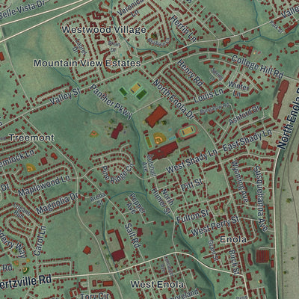Click the Treemont neighborhood label

31,138
